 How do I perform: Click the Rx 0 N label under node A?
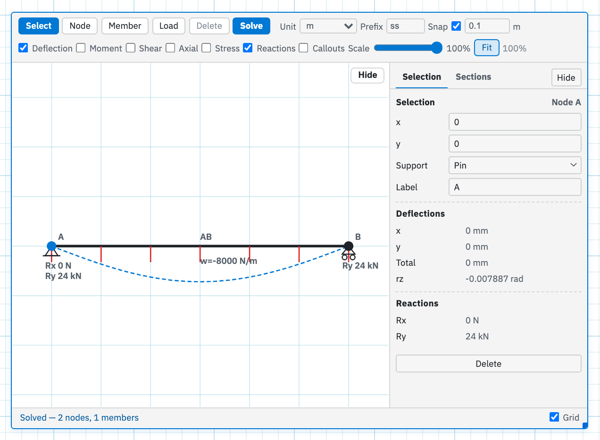pyautogui.click(x=58, y=266)
